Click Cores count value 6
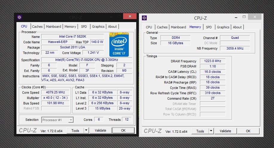The height and width of the screenshot is (148, 274). click(99, 119)
